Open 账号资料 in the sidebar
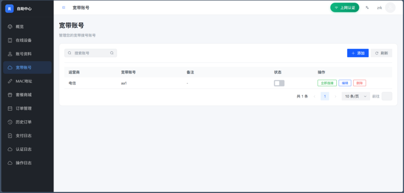Screen dimensions: 404x193 click(27, 54)
